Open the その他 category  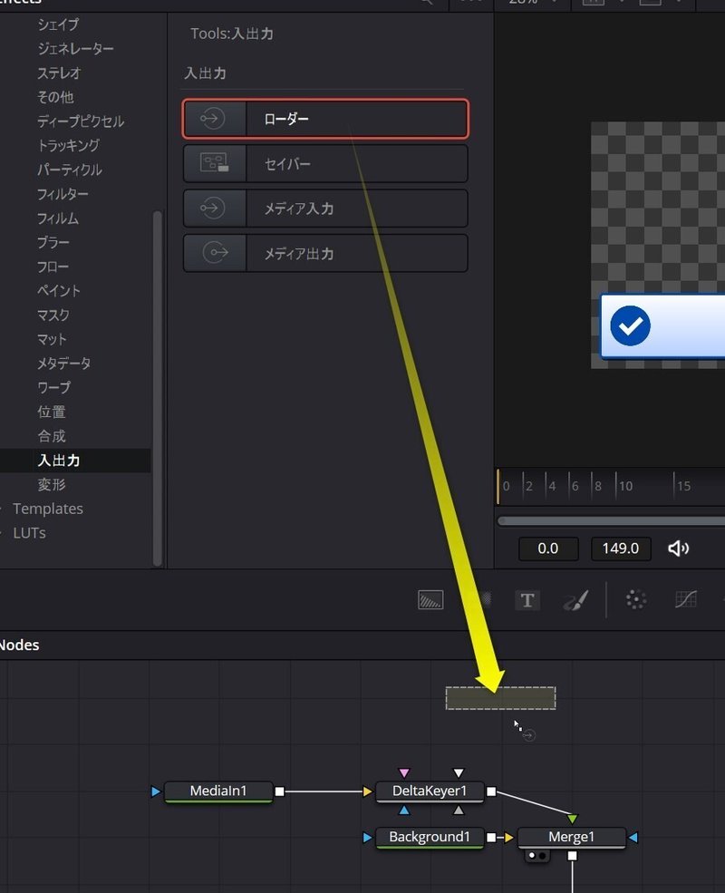coord(55,97)
